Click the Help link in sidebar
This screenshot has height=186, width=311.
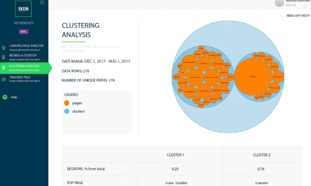[14, 97]
